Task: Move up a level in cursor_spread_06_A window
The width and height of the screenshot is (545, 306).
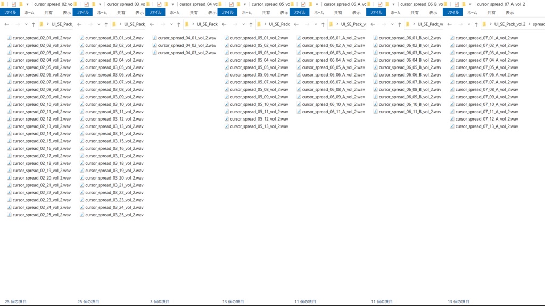Action: pos(323,24)
